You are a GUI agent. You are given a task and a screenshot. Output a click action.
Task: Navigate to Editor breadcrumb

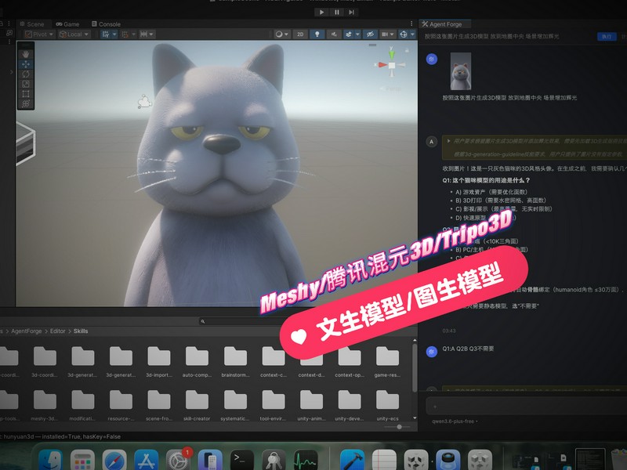point(57,331)
